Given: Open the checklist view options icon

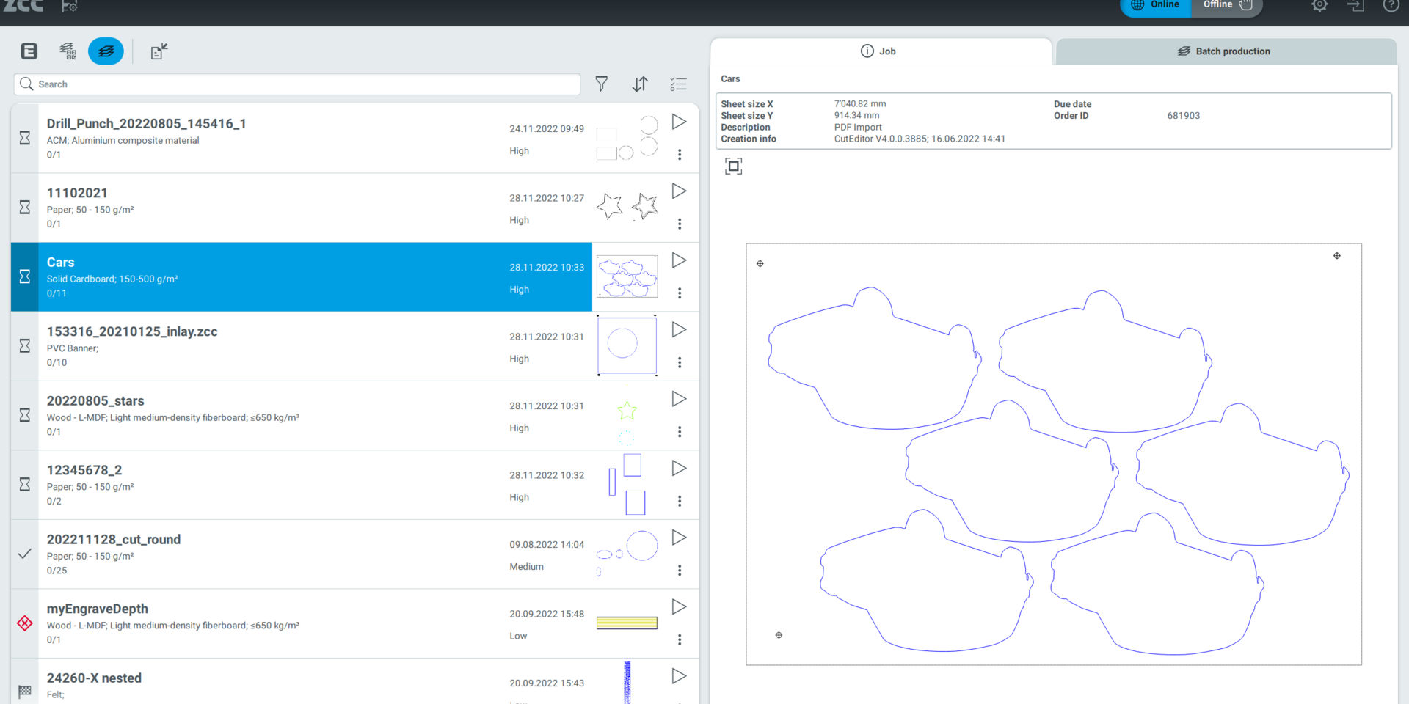Looking at the screenshot, I should (x=678, y=84).
